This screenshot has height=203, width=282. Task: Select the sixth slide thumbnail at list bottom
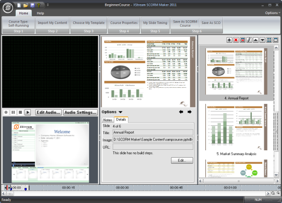236,169
